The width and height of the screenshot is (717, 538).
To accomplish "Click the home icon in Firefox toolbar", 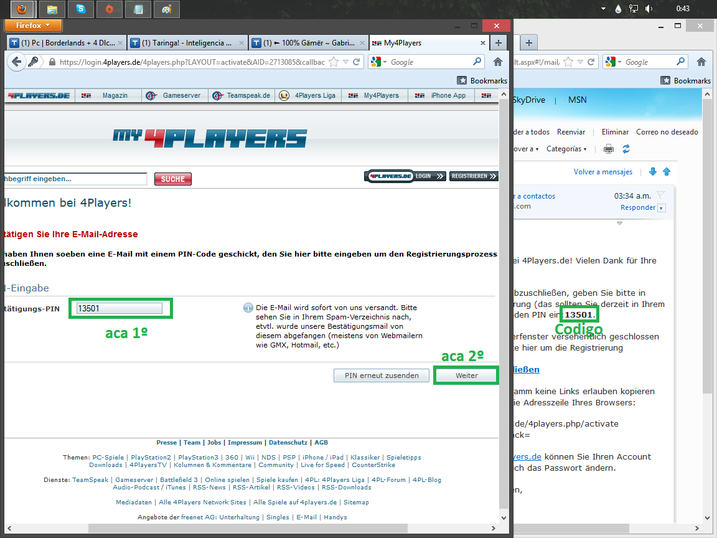I will click(498, 62).
